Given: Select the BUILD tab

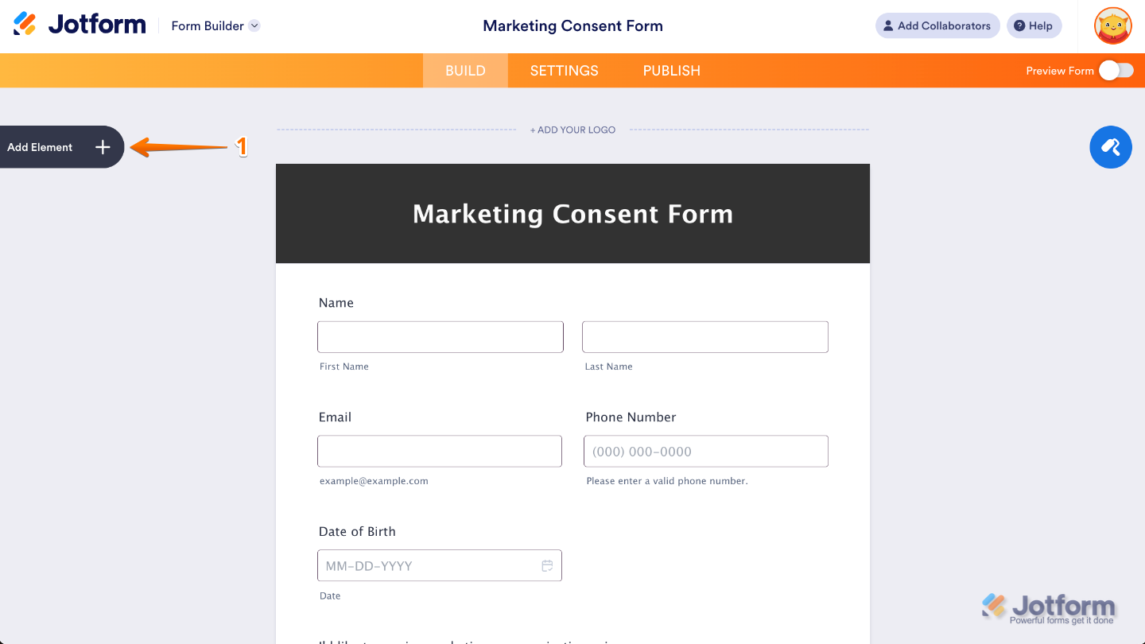Looking at the screenshot, I should pos(464,70).
